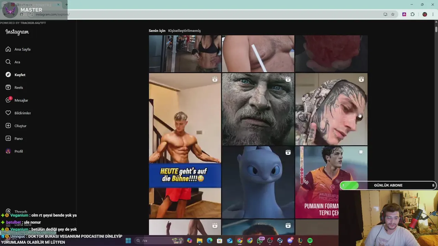Open the Threads icon in sidebar
The height and width of the screenshot is (246, 438).
point(8,211)
